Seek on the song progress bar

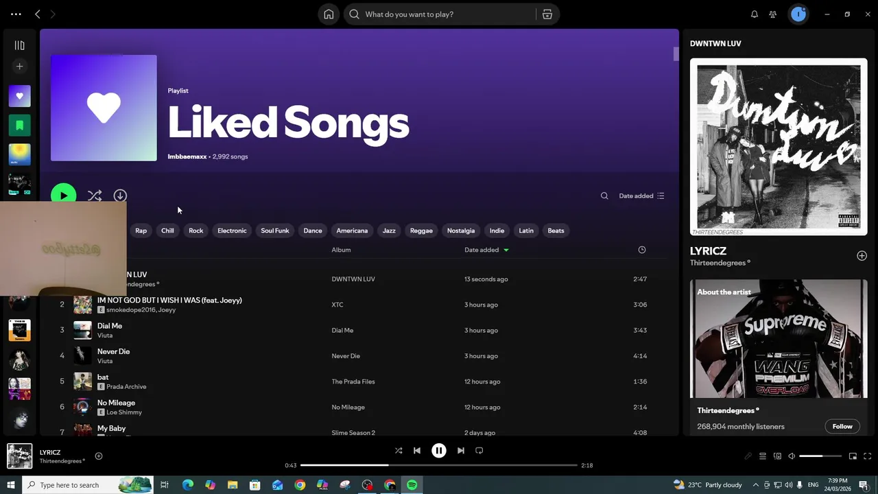(x=439, y=465)
